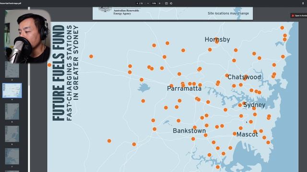Click 'Australian Renewable Energy Agency' logo text
The image size is (307, 172).
click(126, 12)
